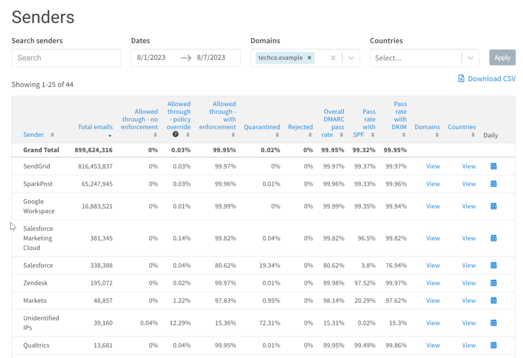
Task: Sort by Allowed through with enforcement arrows
Action: click(x=233, y=135)
